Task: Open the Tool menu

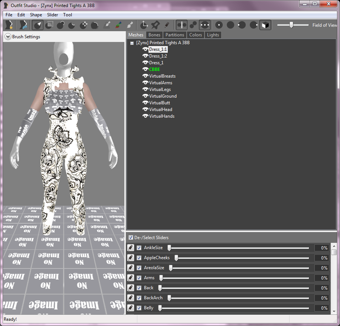Action: (x=68, y=15)
